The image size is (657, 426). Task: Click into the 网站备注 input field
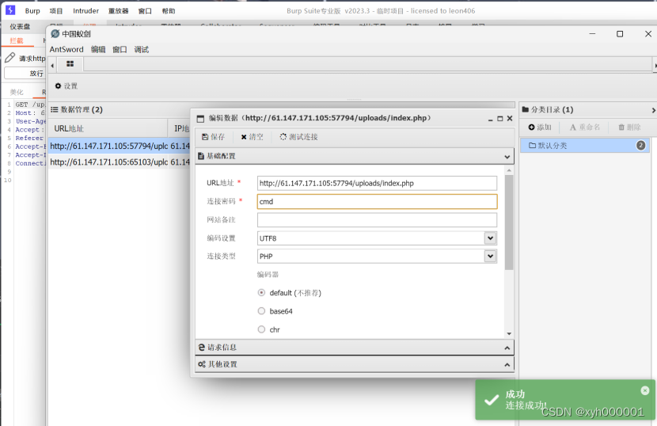click(x=377, y=219)
